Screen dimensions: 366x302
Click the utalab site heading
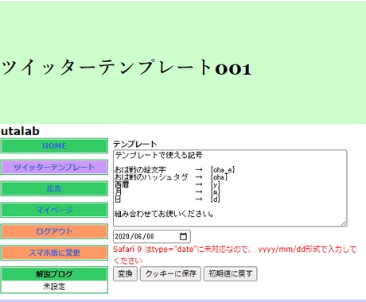(20, 131)
